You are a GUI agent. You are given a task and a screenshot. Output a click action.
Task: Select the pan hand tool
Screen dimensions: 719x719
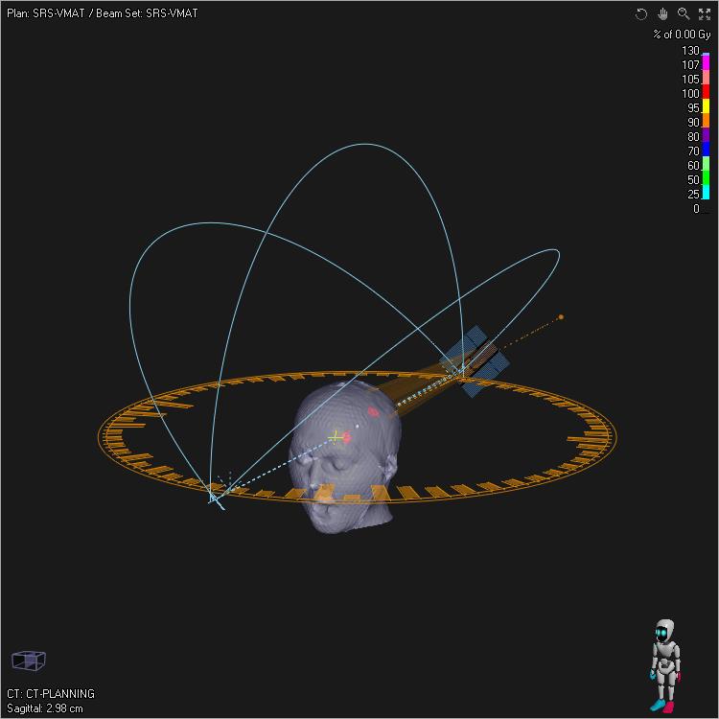(x=662, y=14)
